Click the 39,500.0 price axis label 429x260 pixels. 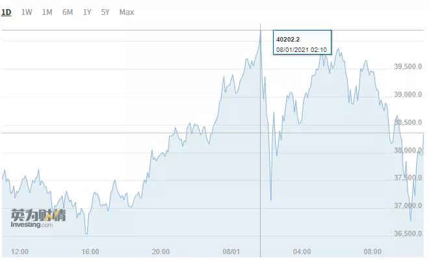(x=408, y=66)
